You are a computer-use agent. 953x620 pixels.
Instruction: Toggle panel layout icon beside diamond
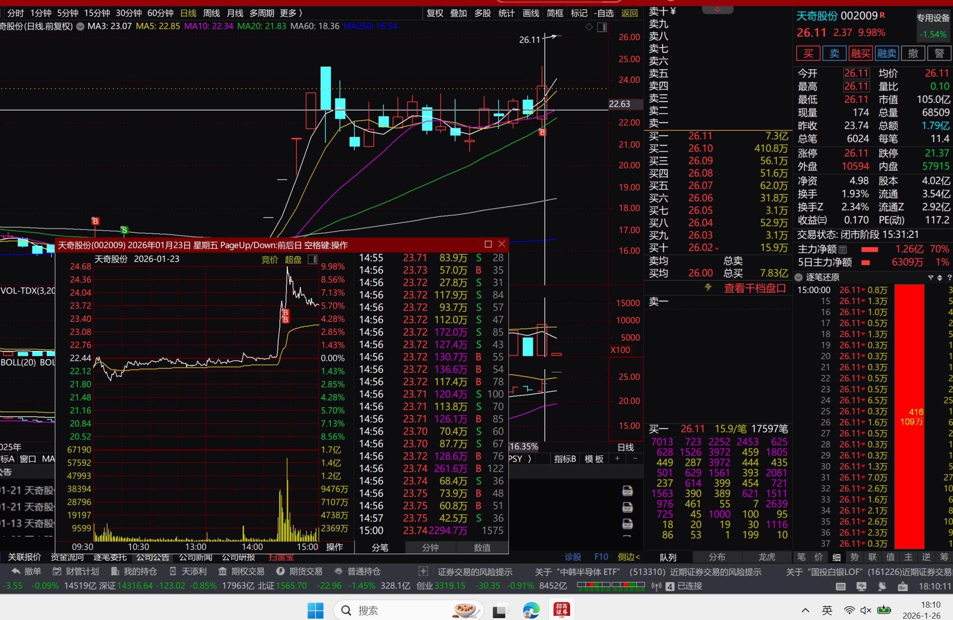pyautogui.click(x=602, y=27)
